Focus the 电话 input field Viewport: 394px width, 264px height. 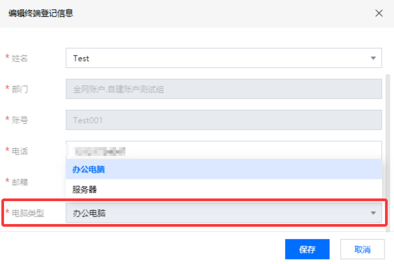tap(223, 150)
